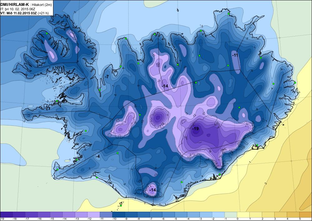Click the (+21 h) forecast offset text
Viewport: 312px width, 221px height.
(x=42, y=13)
